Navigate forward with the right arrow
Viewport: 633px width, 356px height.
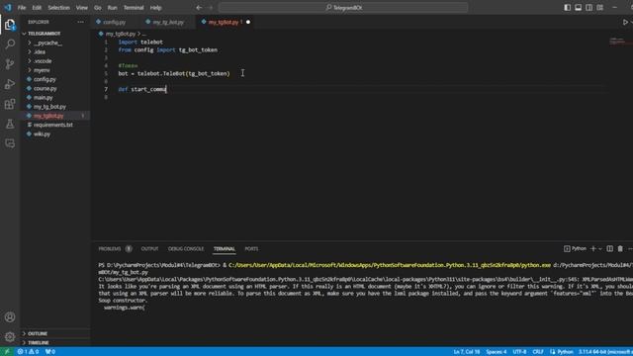tap(210, 7)
